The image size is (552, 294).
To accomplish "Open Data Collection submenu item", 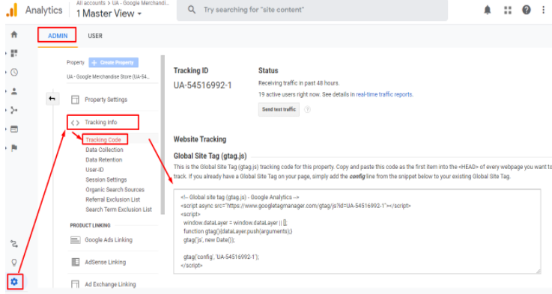I will tap(104, 150).
